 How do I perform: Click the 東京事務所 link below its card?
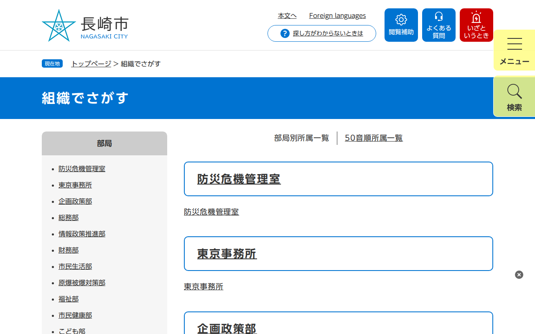[203, 287]
